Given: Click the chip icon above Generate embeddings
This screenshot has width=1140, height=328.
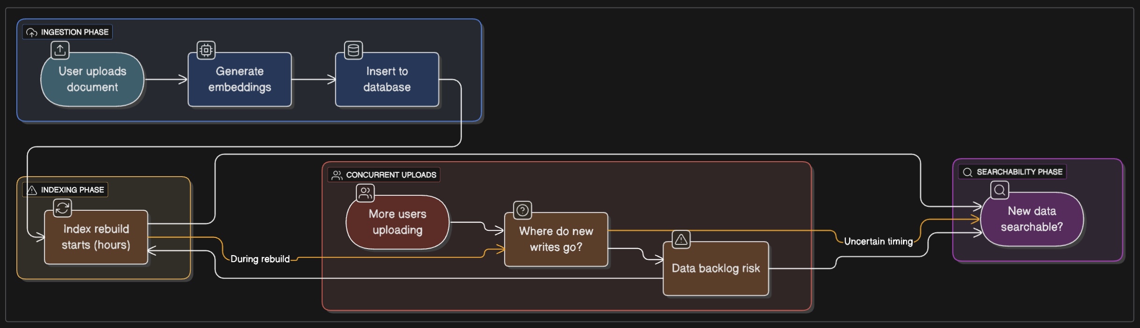Looking at the screenshot, I should 206,50.
